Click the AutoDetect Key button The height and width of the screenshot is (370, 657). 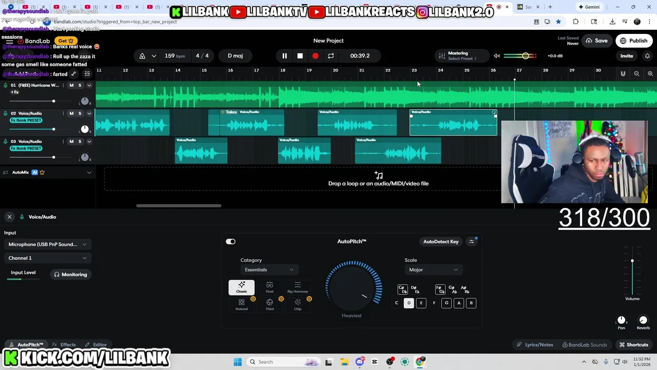point(441,242)
